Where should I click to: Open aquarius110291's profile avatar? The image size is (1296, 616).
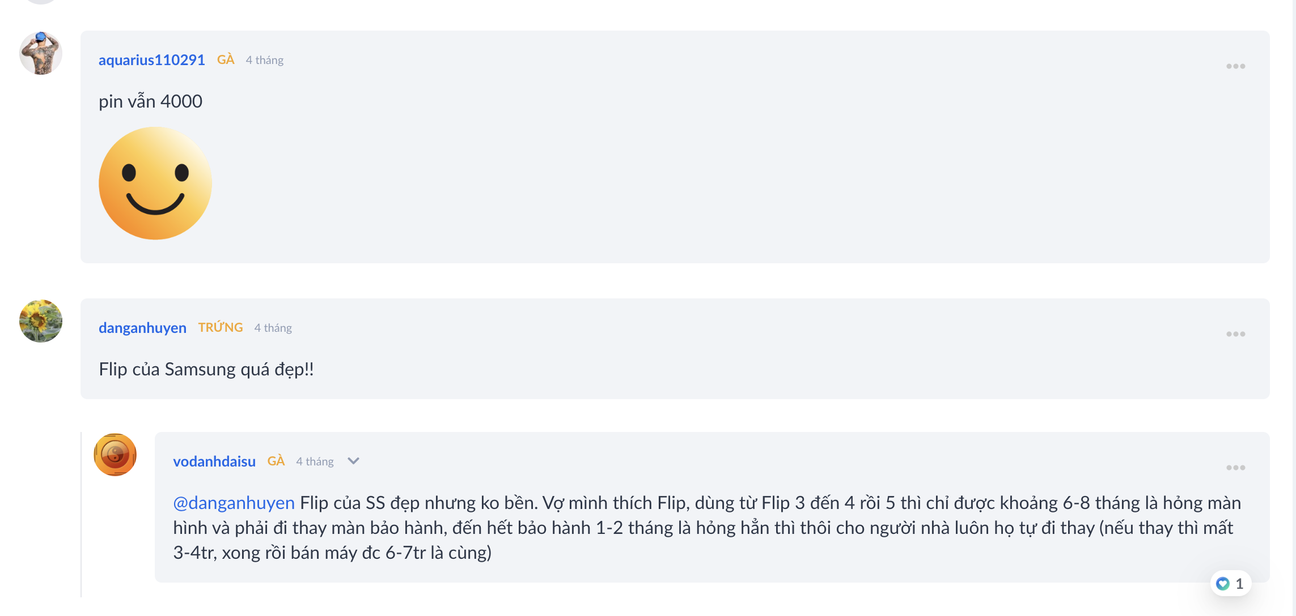41,53
